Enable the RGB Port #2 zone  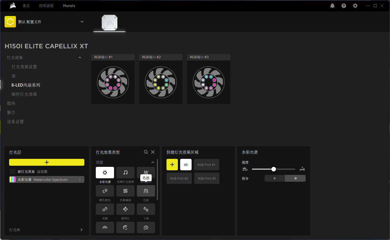point(179,178)
